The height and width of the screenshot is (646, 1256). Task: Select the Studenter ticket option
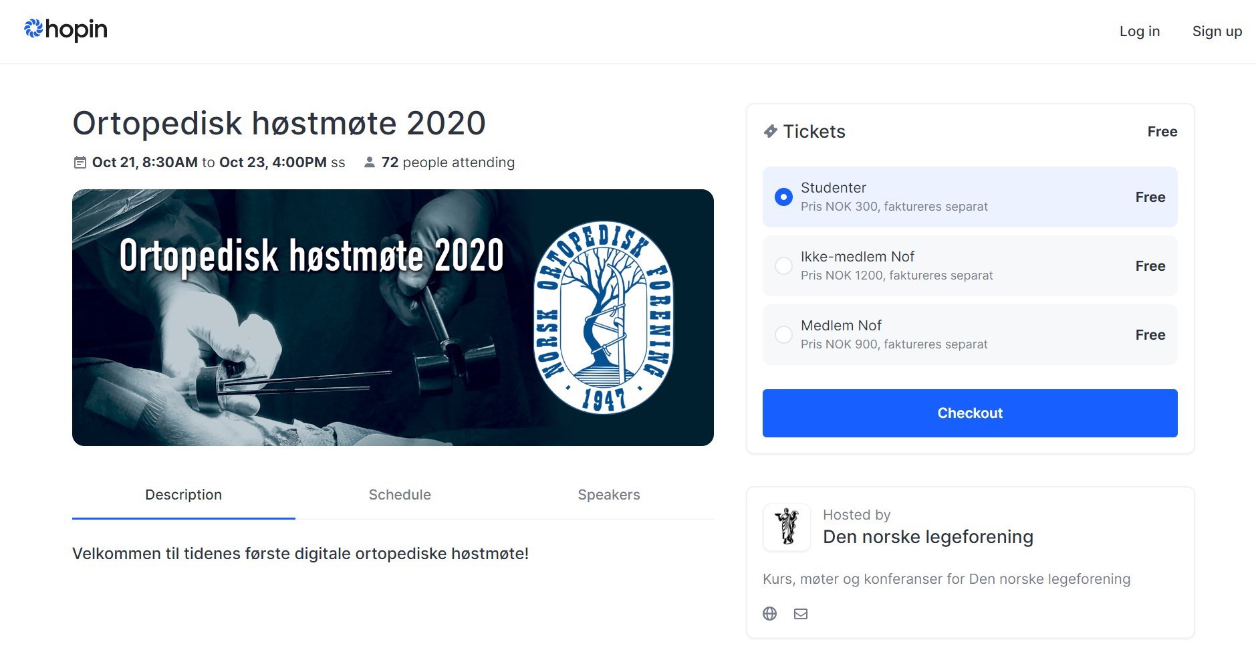[783, 197]
